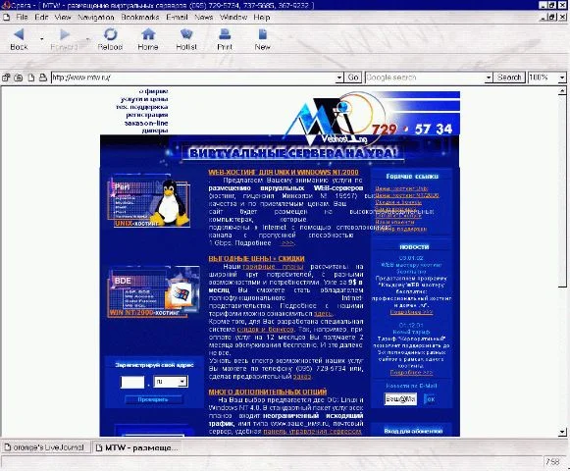Screen dimensions: 570x471
Task: Expand the Google search dropdown
Action: point(489,78)
